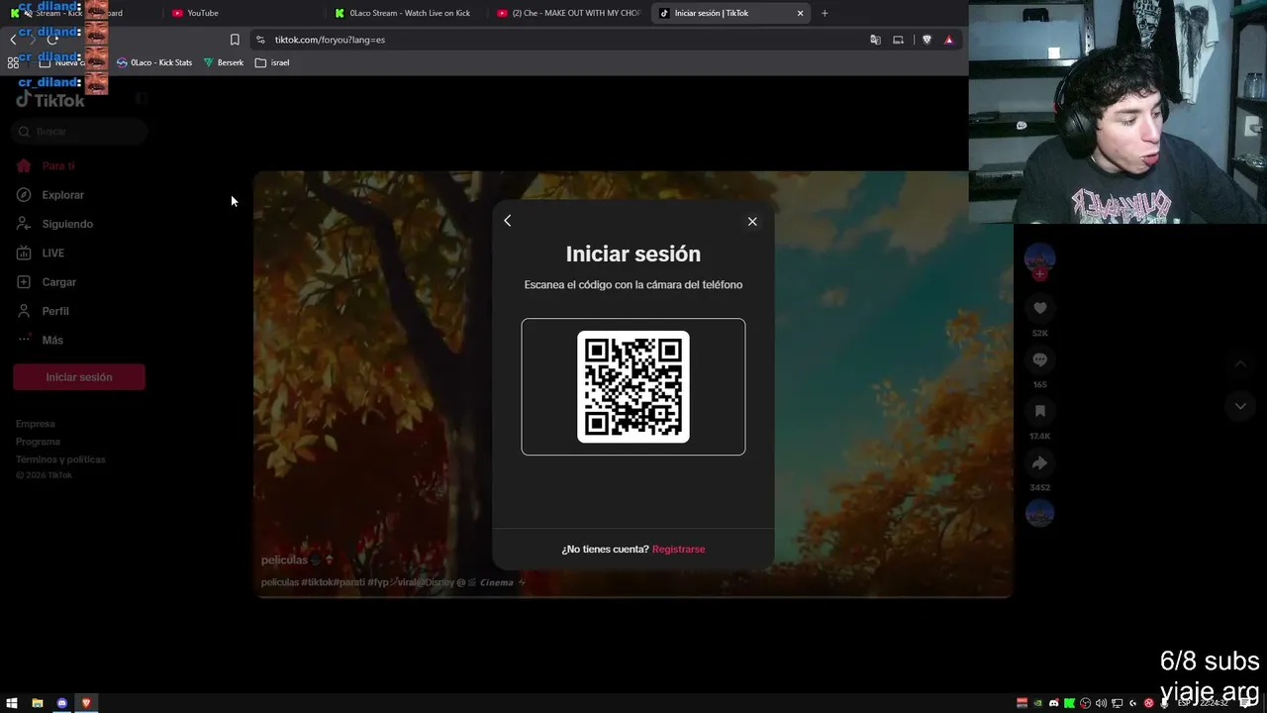Switch to the YouTube tab
Viewport: 1267px width, 713px height.
pos(244,13)
